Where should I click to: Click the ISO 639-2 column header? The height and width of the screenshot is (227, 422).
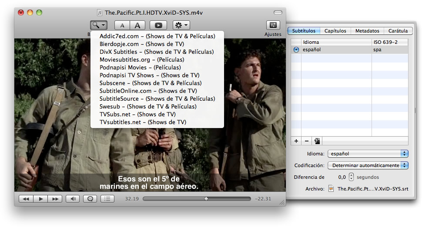390,42
